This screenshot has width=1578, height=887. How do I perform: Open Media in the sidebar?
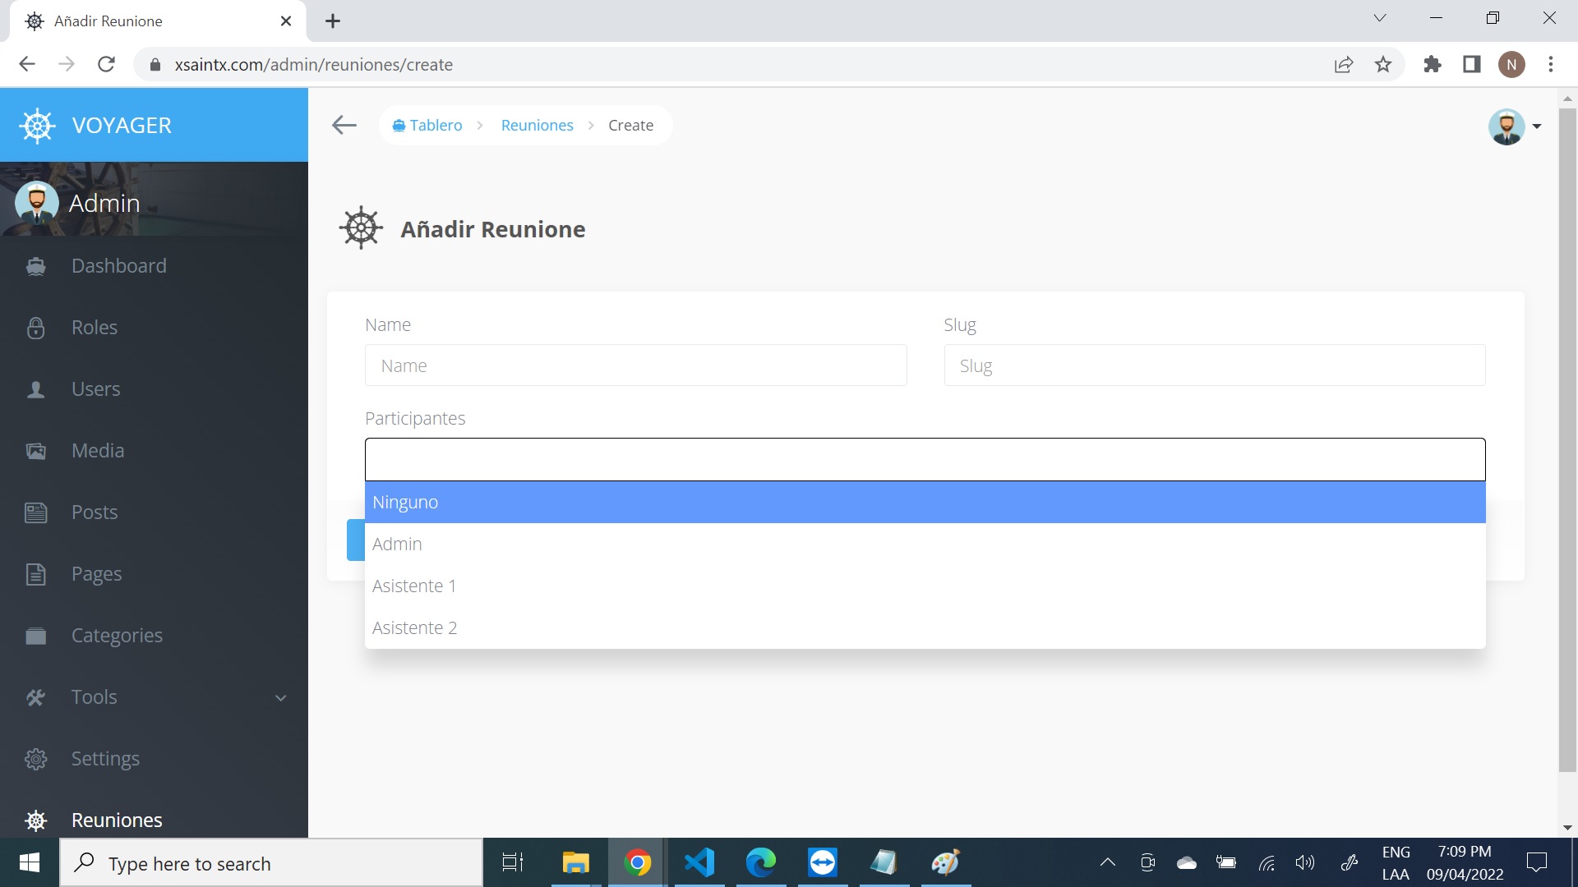[97, 450]
